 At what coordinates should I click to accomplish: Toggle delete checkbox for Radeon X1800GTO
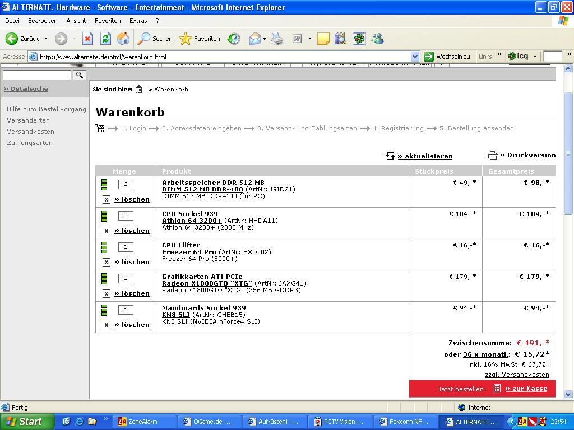click(x=106, y=293)
